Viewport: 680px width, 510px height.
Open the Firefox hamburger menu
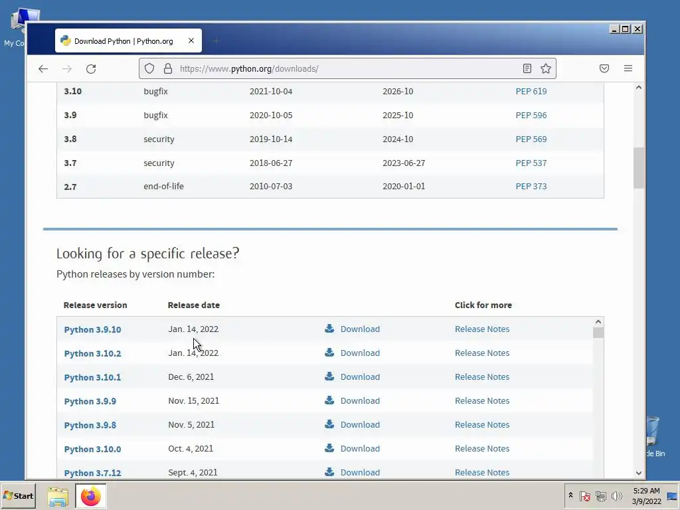pos(628,68)
